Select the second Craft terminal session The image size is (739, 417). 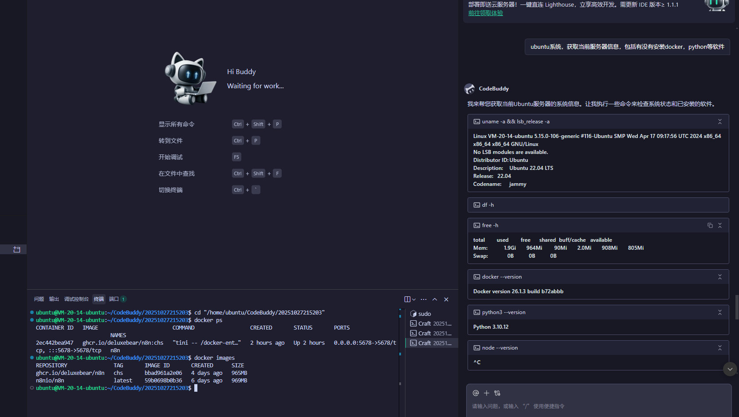(431, 333)
